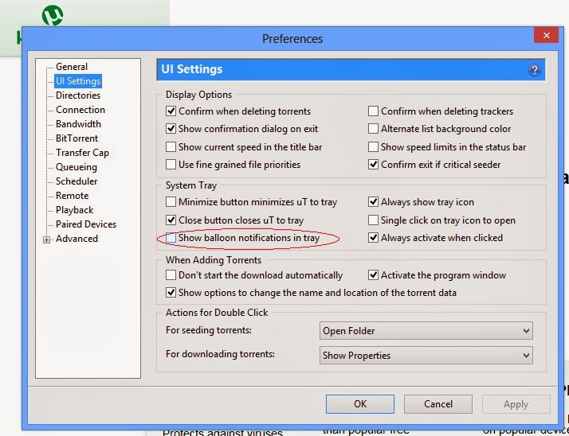Image resolution: width=569 pixels, height=436 pixels.
Task: Go to Bandwidth settings
Action: coord(78,124)
